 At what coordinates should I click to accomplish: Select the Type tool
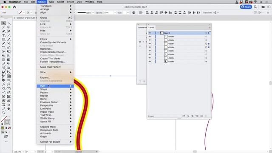4,35
